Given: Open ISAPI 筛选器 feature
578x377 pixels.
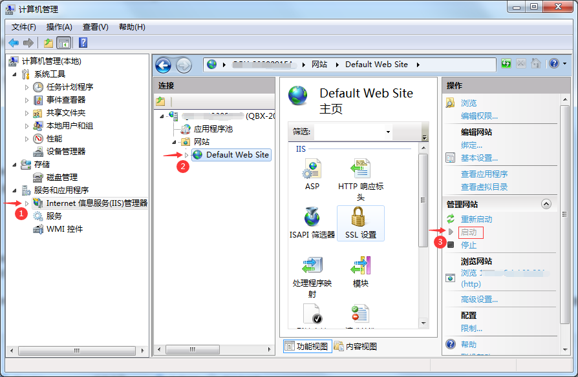Looking at the screenshot, I should click(x=312, y=223).
